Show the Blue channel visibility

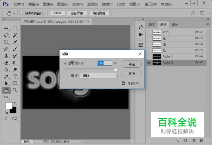click(149, 50)
